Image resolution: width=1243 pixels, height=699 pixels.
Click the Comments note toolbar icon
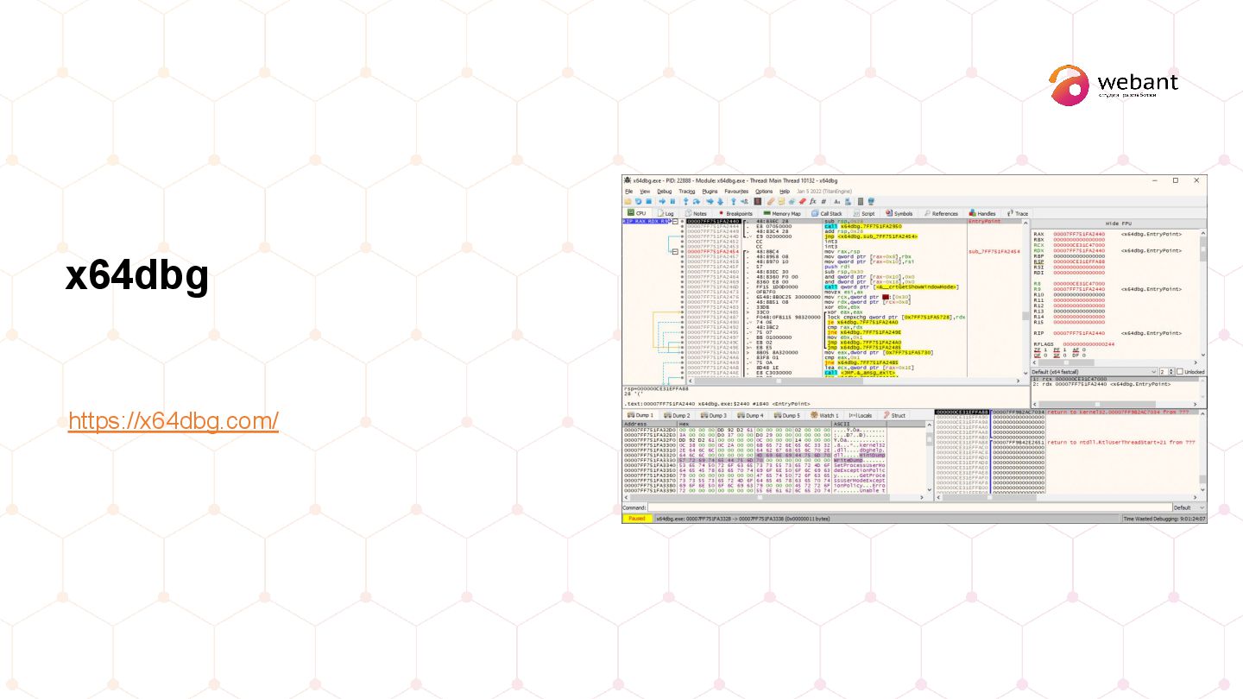781,201
